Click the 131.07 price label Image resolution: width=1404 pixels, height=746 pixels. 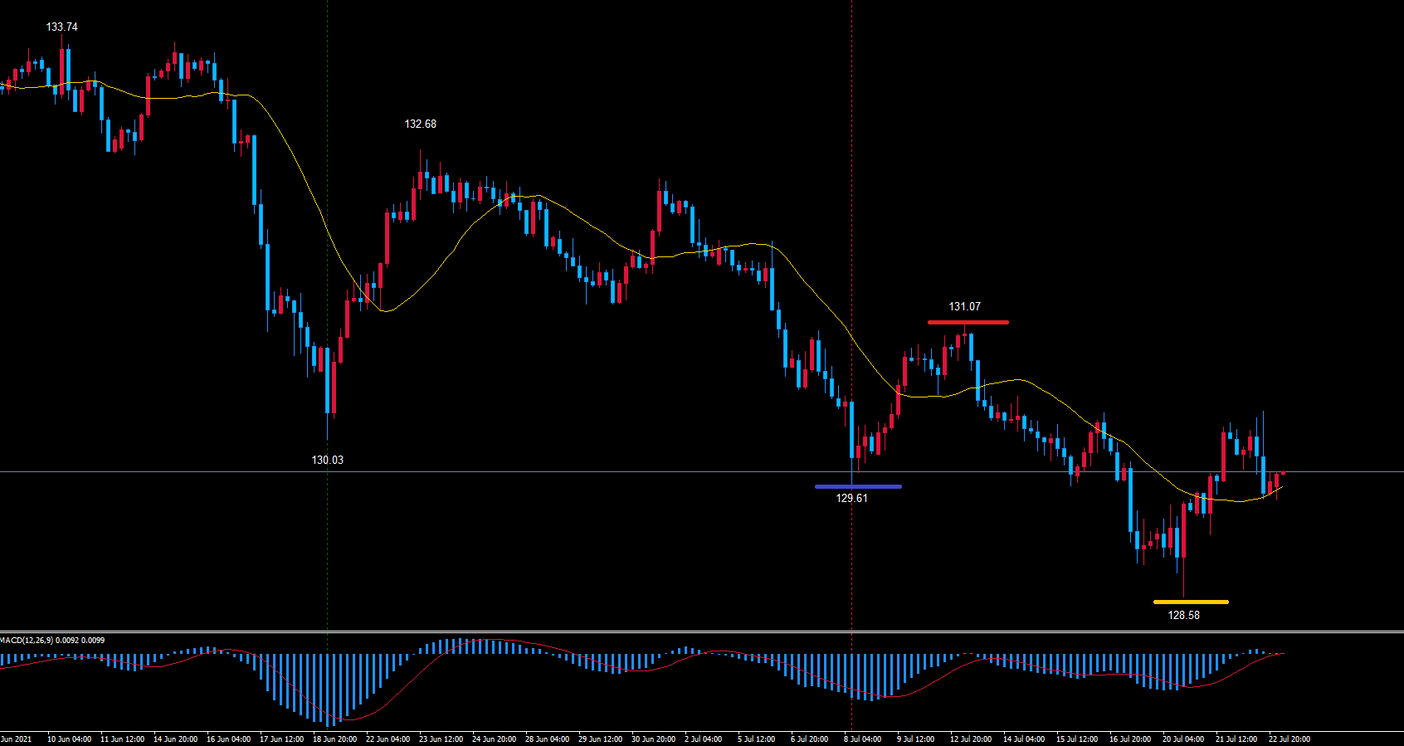coord(964,307)
